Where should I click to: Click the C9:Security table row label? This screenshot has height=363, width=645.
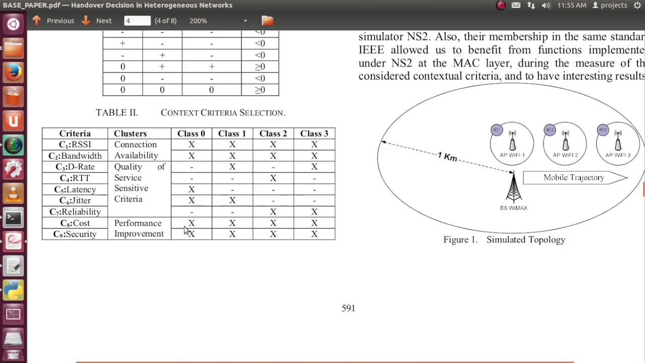[x=75, y=234]
